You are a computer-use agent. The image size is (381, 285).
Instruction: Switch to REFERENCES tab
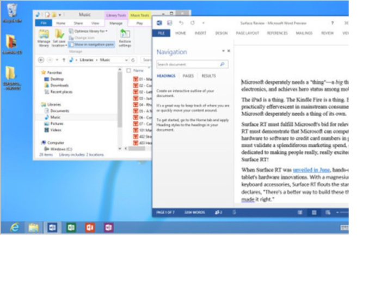coord(277,33)
